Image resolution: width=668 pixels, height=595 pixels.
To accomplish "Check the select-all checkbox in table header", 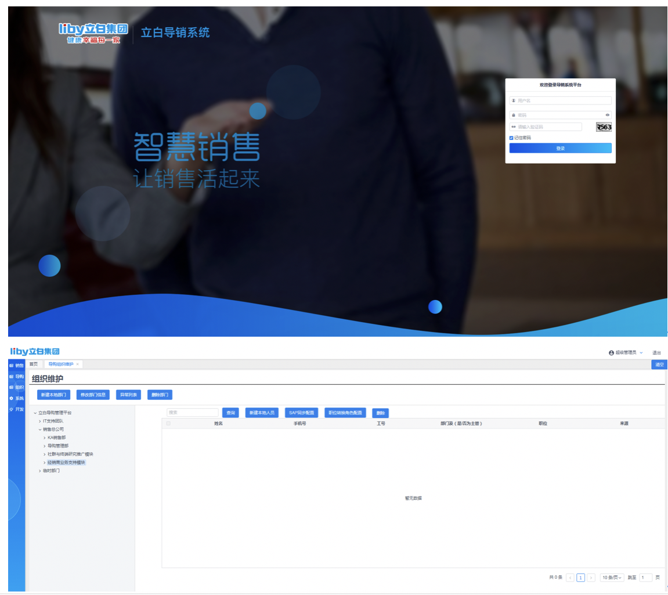I will point(168,424).
